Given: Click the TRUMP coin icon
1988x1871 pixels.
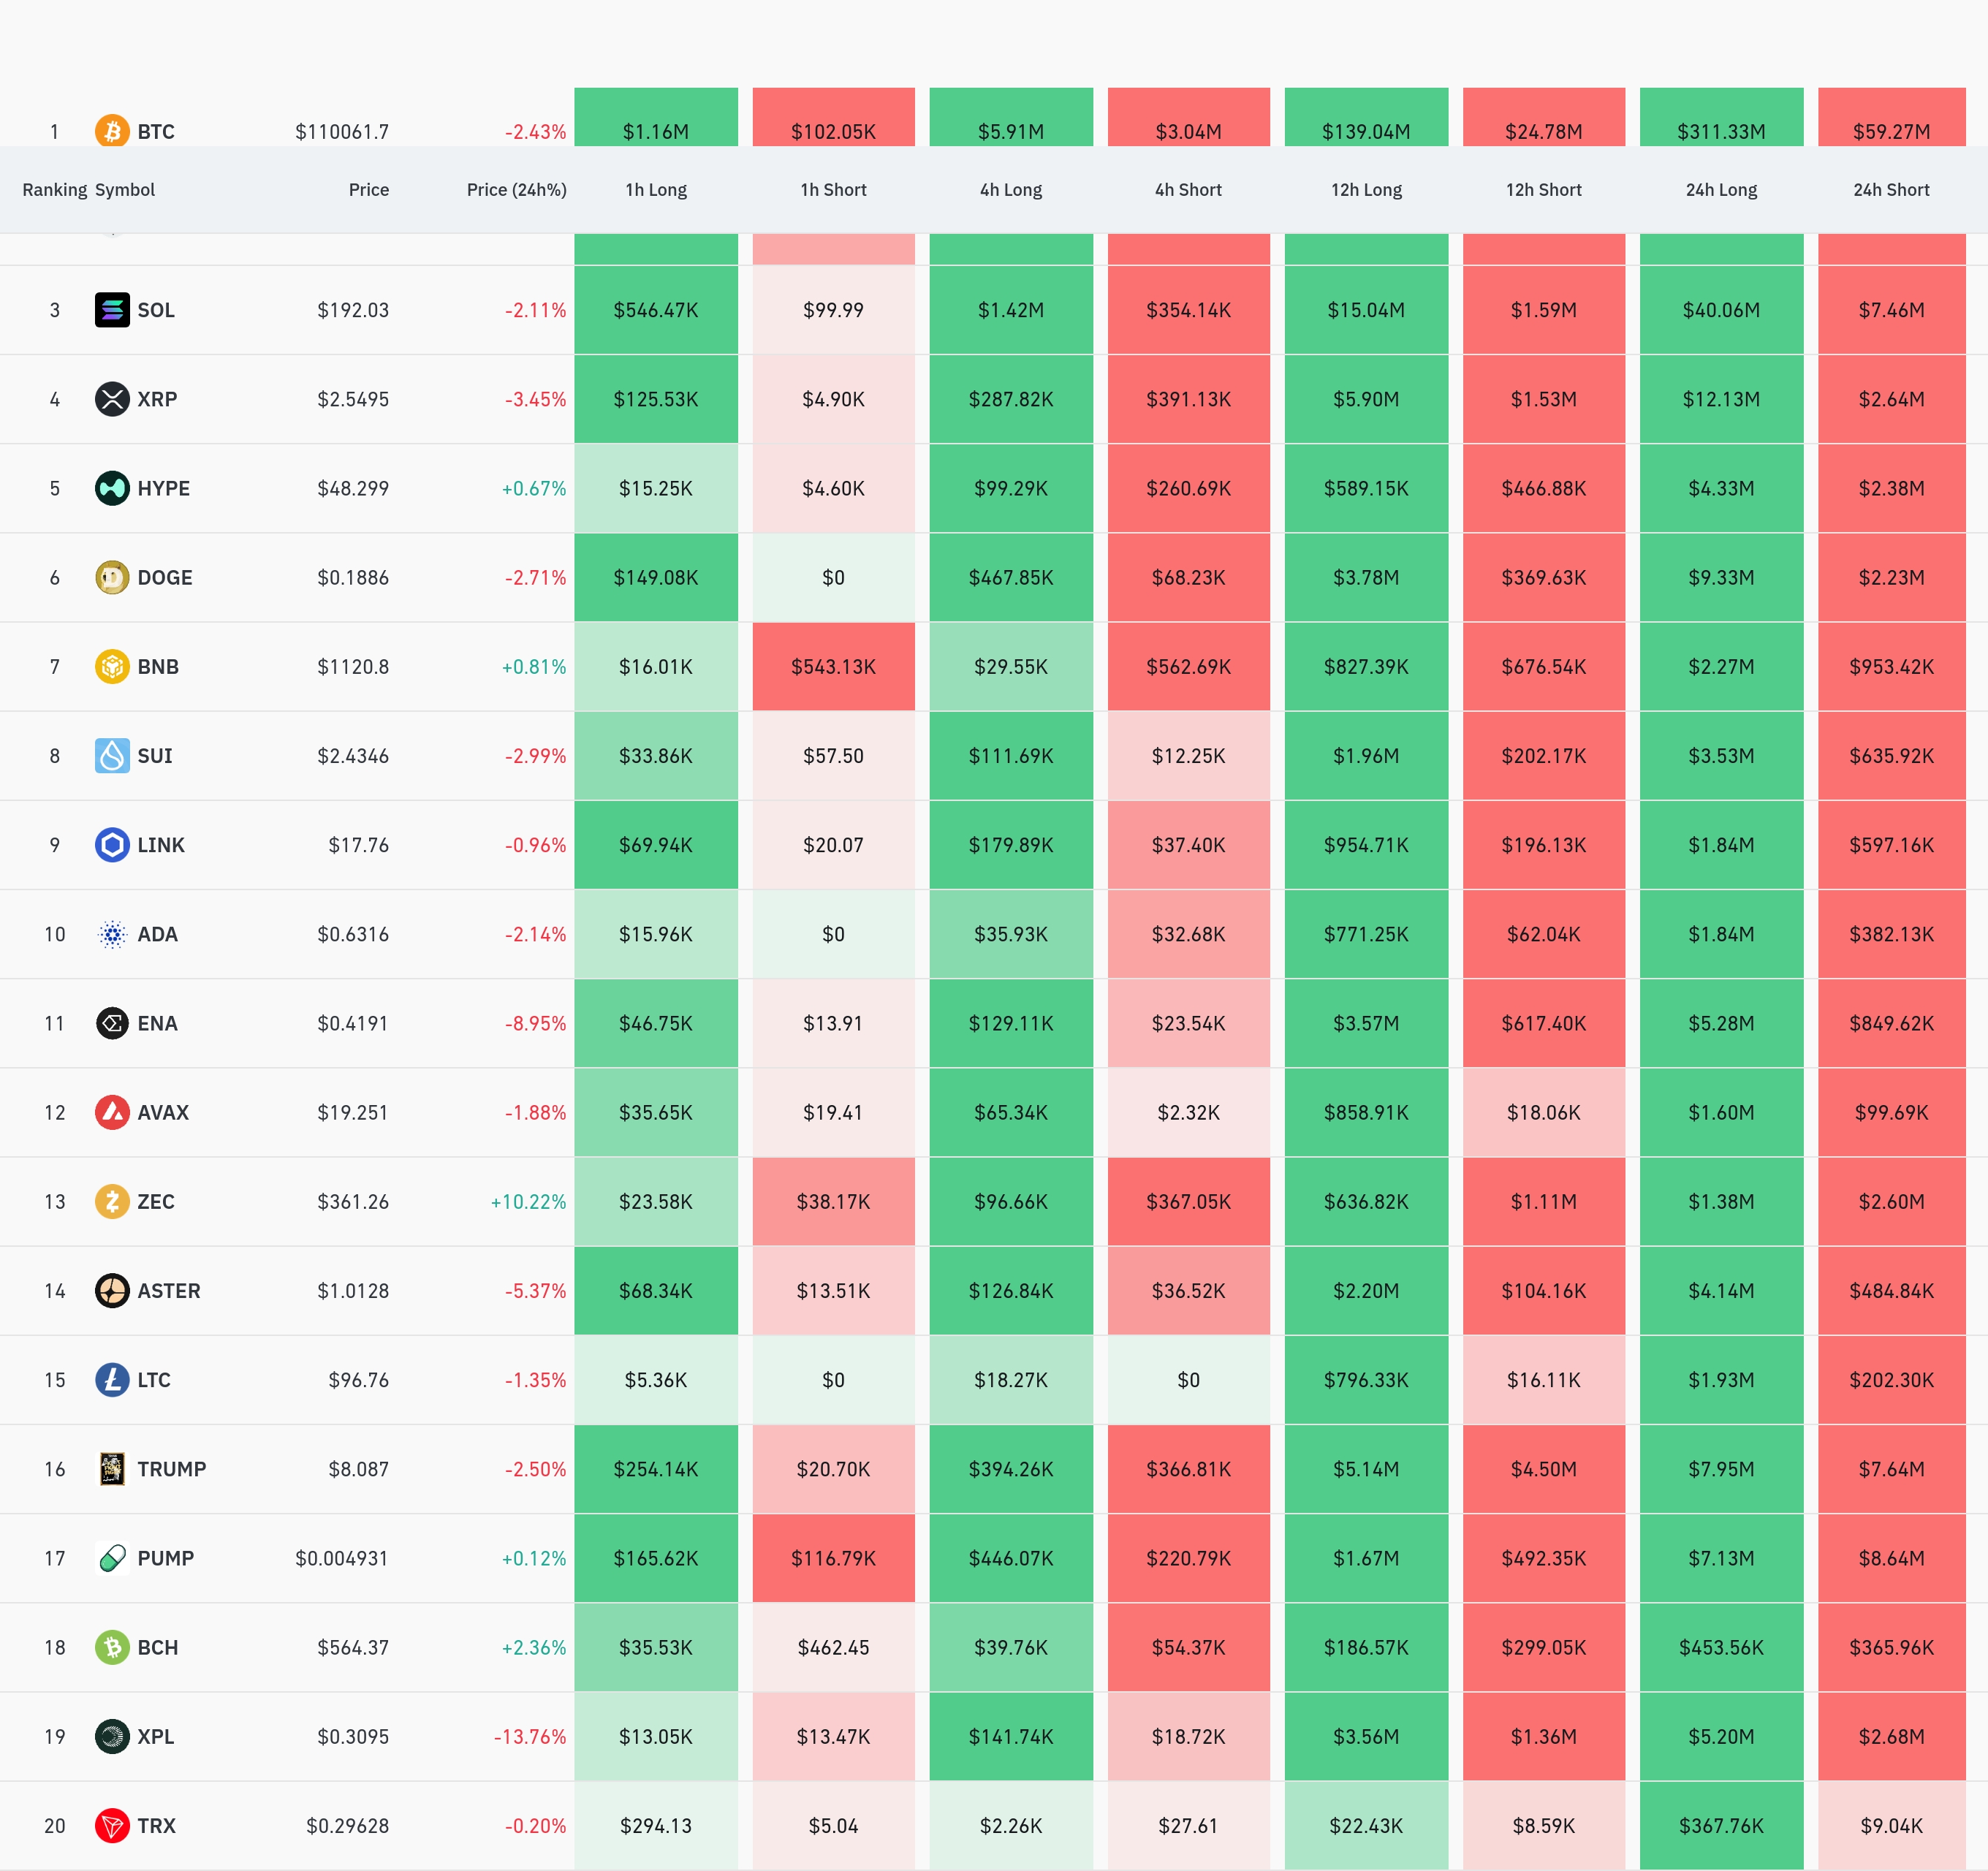Looking at the screenshot, I should tap(112, 1469).
